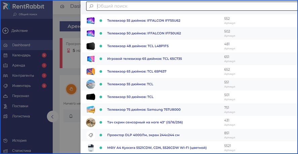298x154 pixels.
Task: Open the Dashboard menu item
Action: [21, 45]
